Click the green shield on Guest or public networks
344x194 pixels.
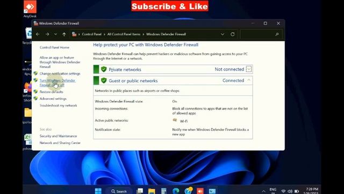tap(104, 80)
